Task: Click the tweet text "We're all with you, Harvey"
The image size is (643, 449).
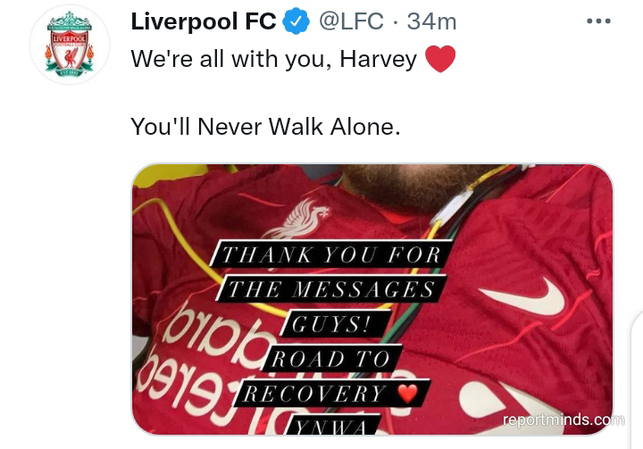Action: (x=274, y=59)
